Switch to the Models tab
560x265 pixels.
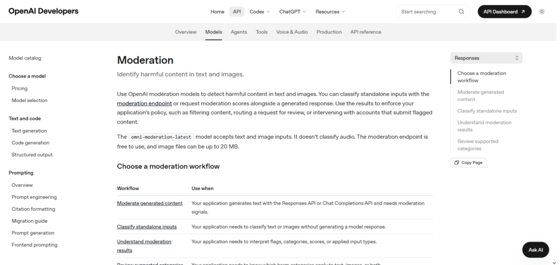214,32
